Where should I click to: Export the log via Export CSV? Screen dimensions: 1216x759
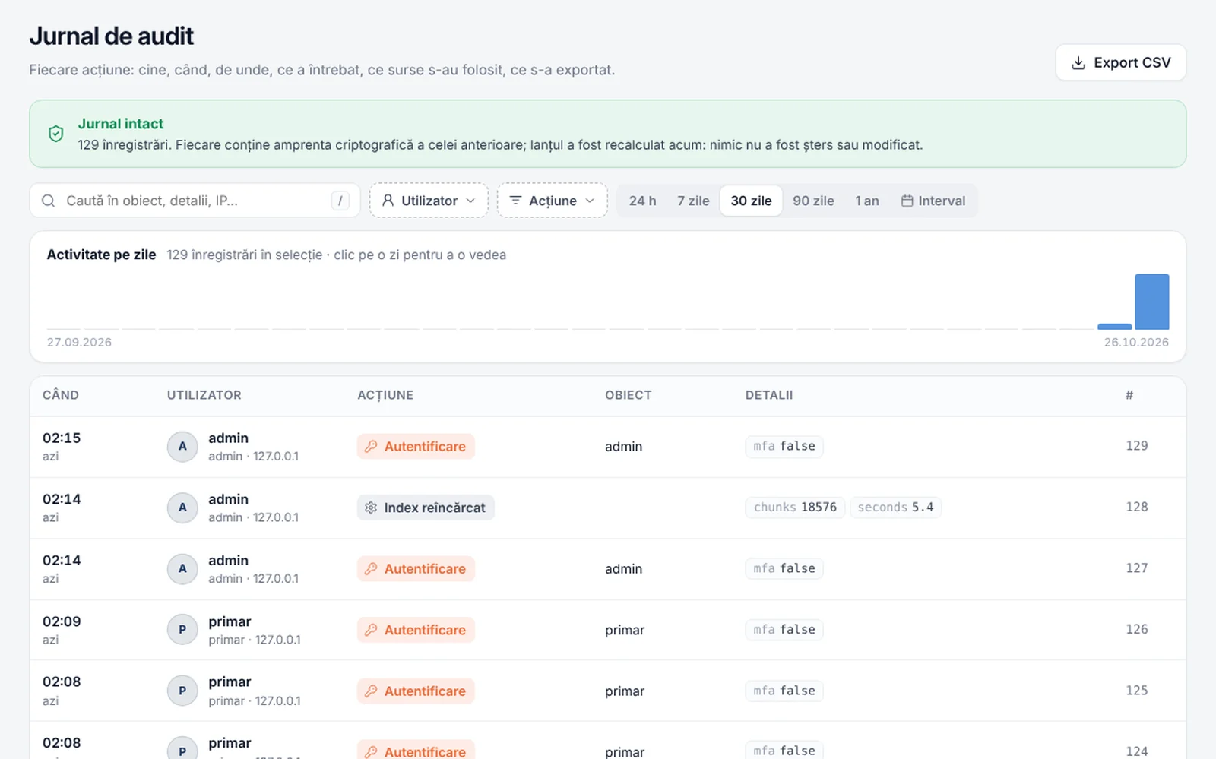point(1121,63)
